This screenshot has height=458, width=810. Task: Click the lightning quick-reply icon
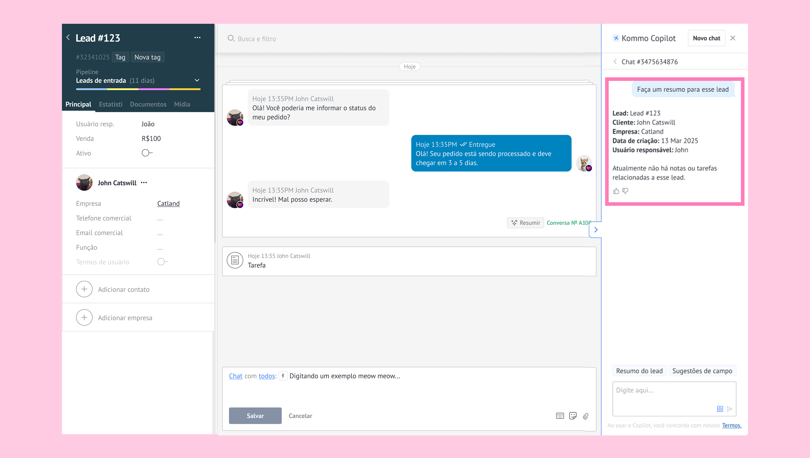(283, 376)
